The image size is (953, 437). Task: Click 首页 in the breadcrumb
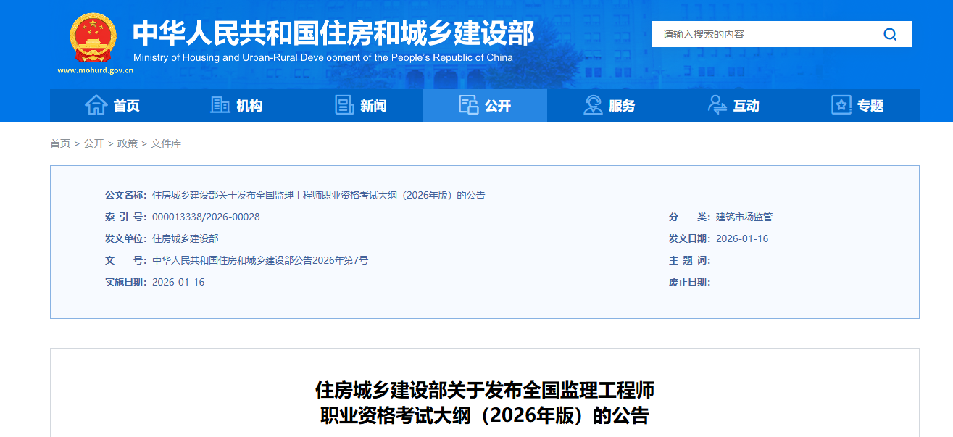tap(60, 143)
